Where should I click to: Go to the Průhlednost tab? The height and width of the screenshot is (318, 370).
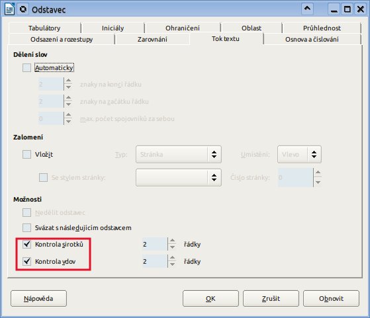(322, 28)
